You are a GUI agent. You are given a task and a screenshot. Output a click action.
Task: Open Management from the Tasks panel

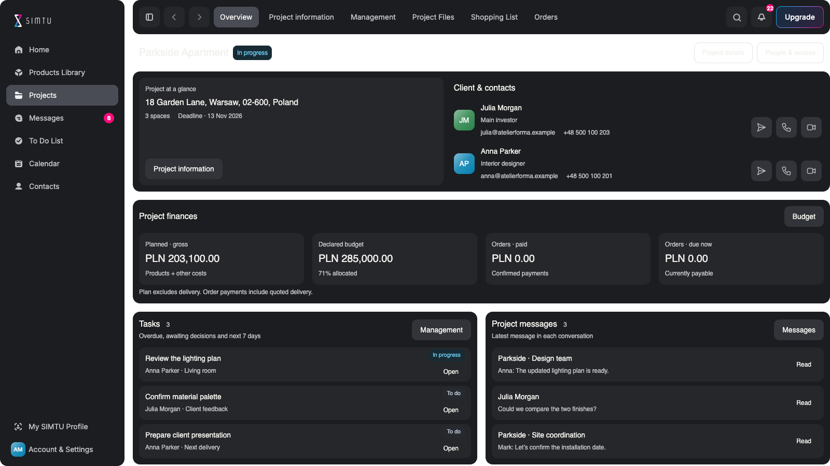(441, 330)
